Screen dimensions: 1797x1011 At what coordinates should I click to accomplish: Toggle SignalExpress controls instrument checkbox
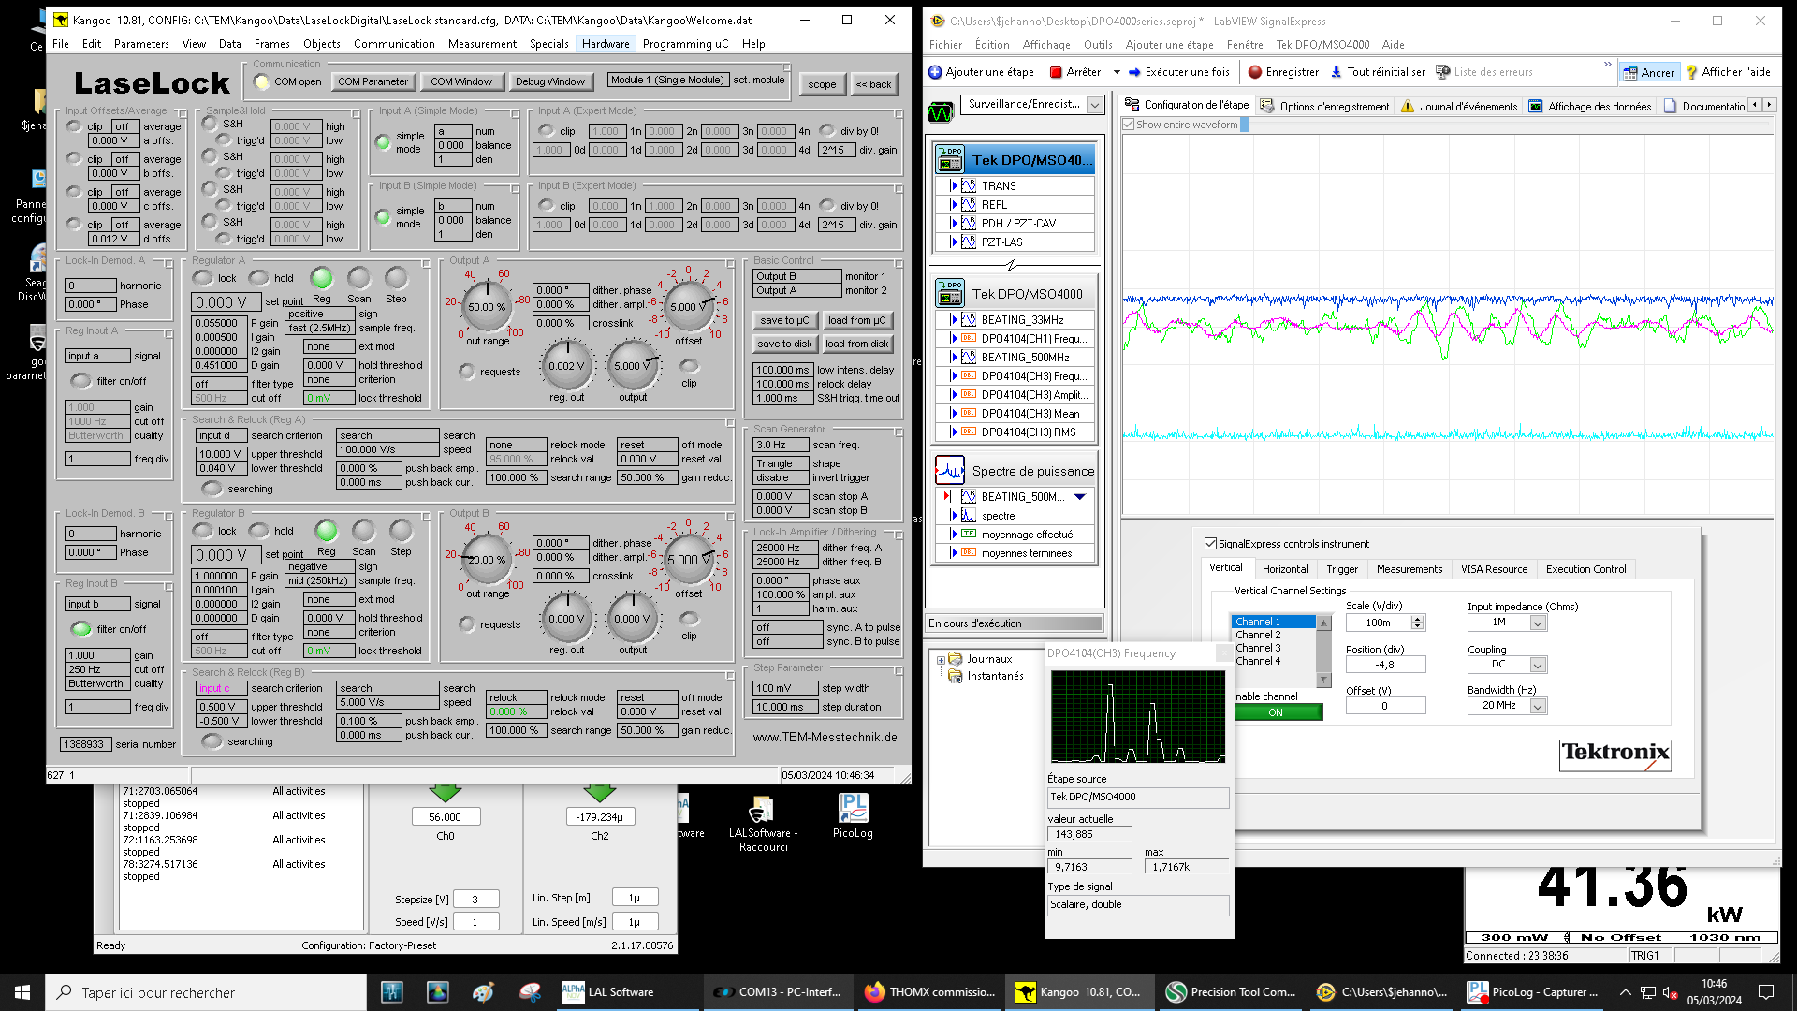pos(1210,544)
